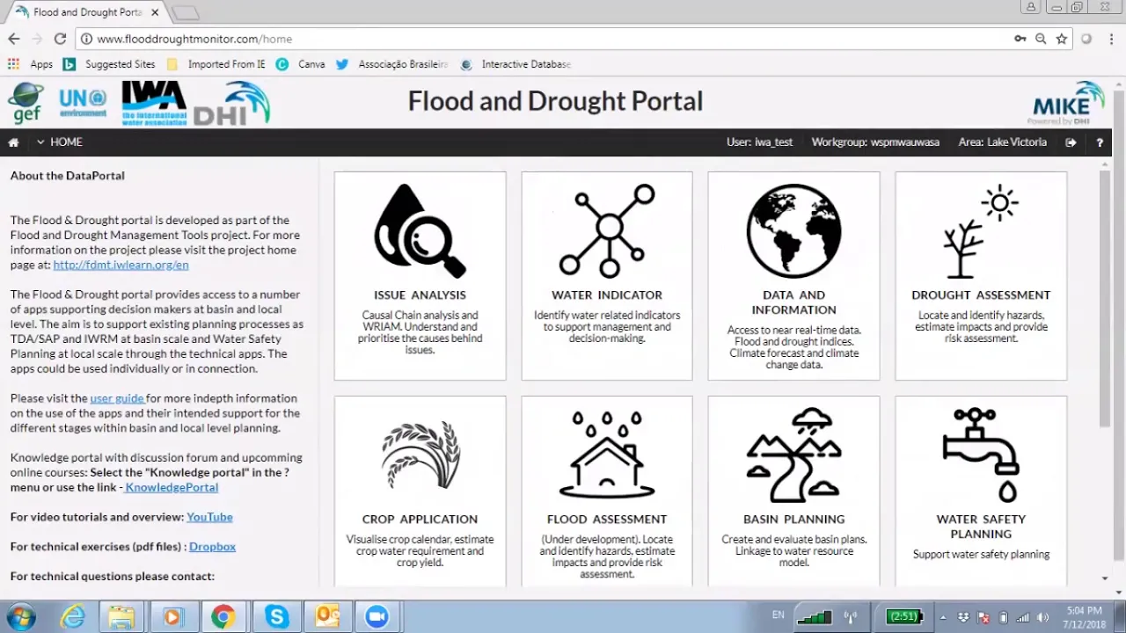Bookmark this page with star icon
1126x633 pixels.
tap(1062, 39)
